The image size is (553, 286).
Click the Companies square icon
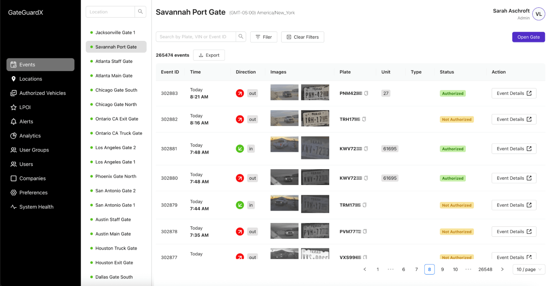pos(14,178)
